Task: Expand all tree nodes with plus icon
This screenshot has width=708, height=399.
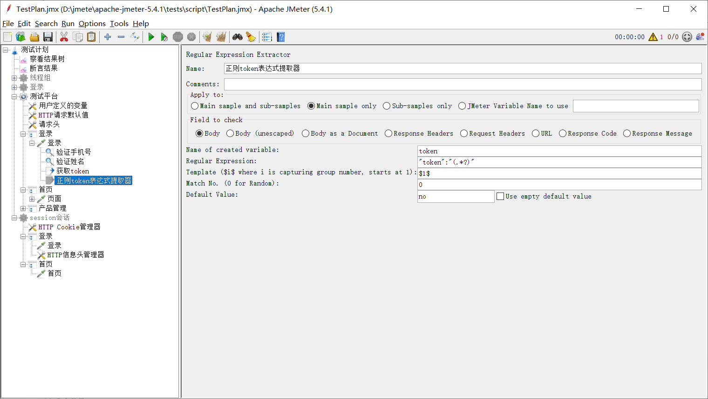Action: pyautogui.click(x=108, y=37)
